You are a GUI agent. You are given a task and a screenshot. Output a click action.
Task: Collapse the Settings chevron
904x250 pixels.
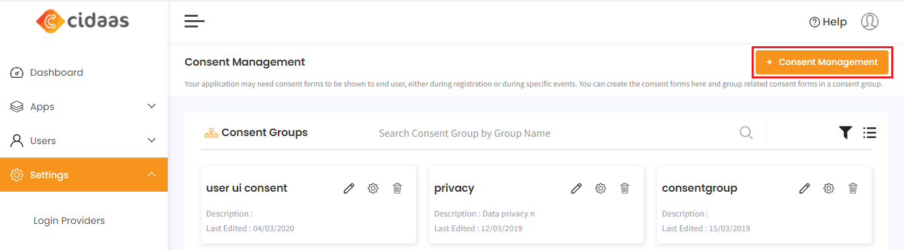152,174
